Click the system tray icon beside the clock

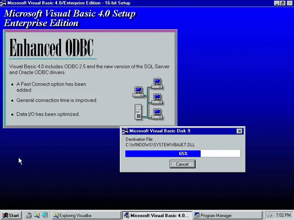269,216
